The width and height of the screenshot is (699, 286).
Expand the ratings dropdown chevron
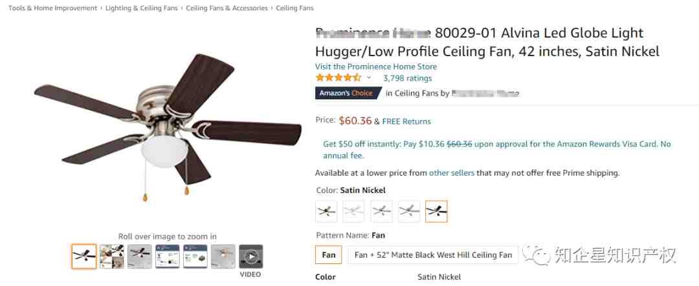pyautogui.click(x=369, y=78)
